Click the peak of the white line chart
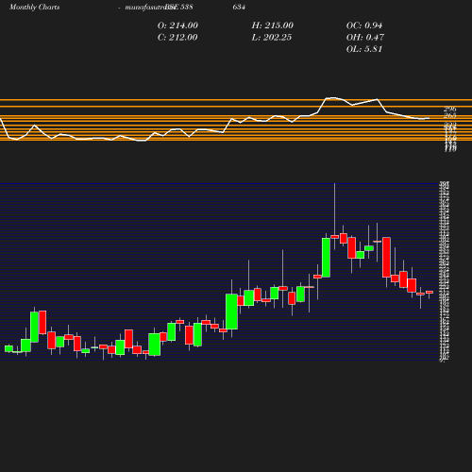The image size is (472, 472). tap(333, 97)
